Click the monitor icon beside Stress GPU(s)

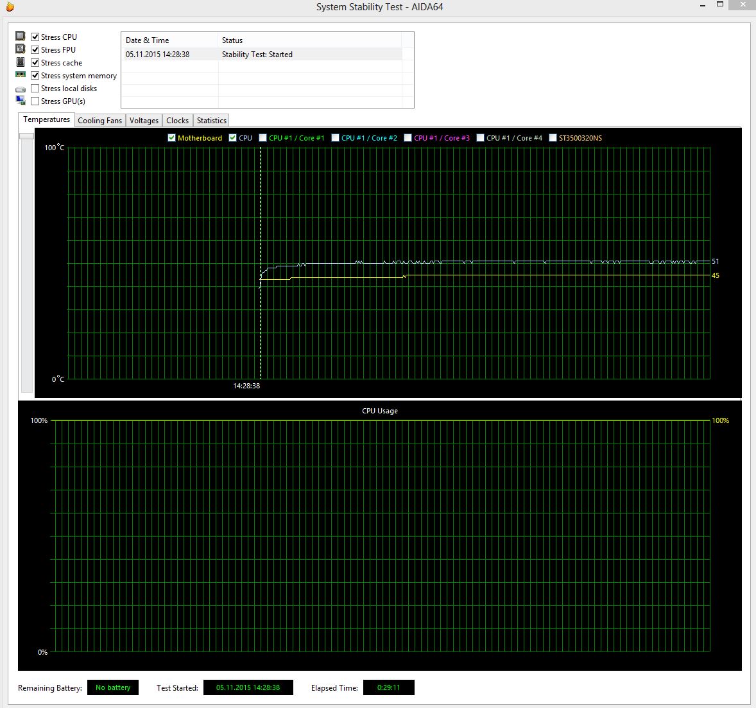click(x=21, y=100)
